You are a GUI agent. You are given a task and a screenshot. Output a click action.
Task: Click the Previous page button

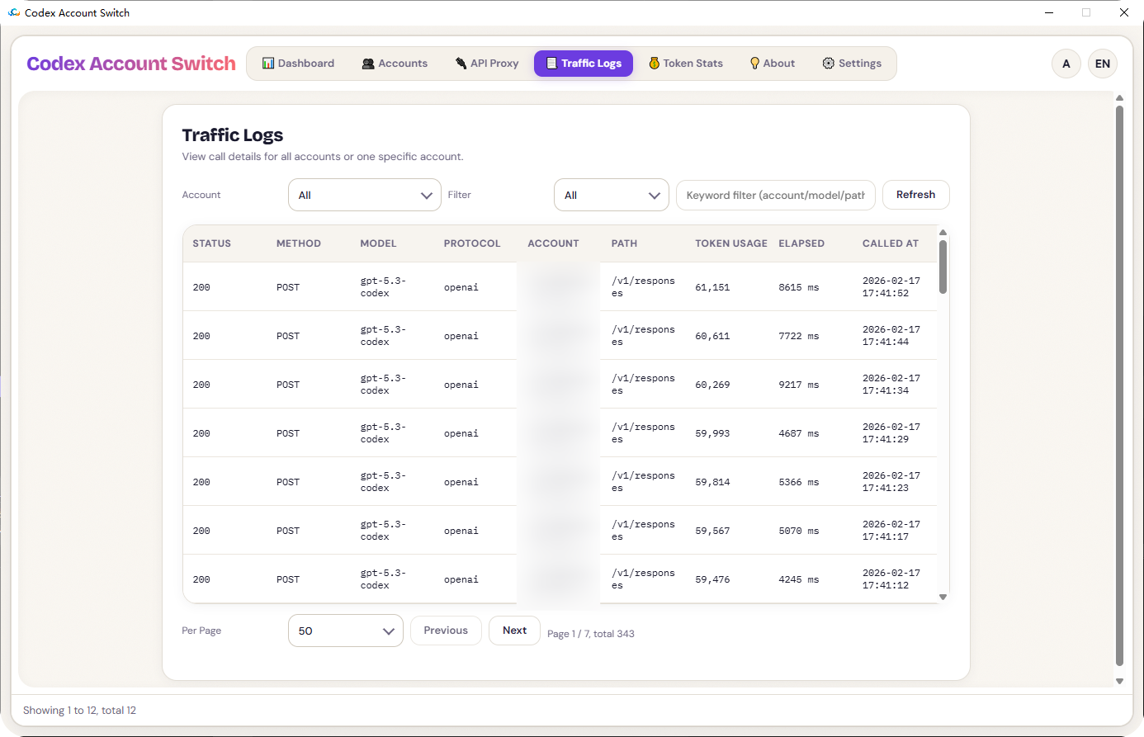[x=446, y=630]
